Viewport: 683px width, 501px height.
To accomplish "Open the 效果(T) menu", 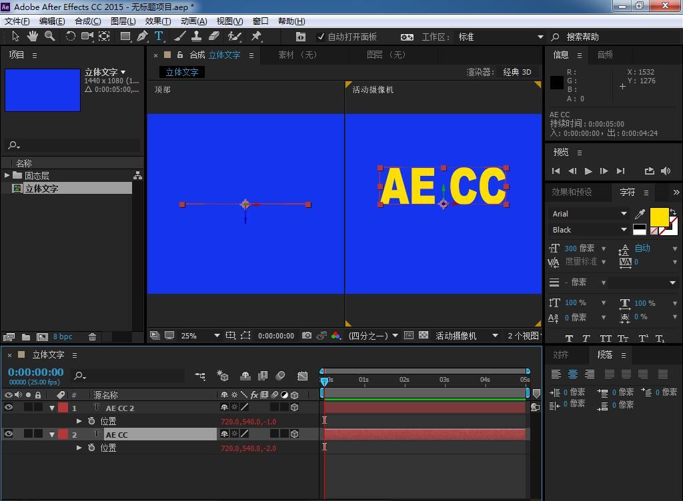I will [157, 21].
